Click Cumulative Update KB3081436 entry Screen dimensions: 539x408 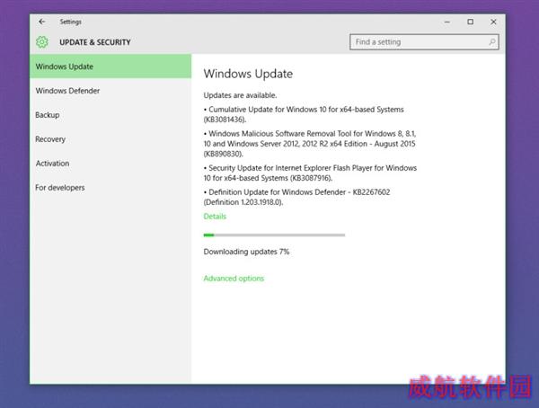304,114
